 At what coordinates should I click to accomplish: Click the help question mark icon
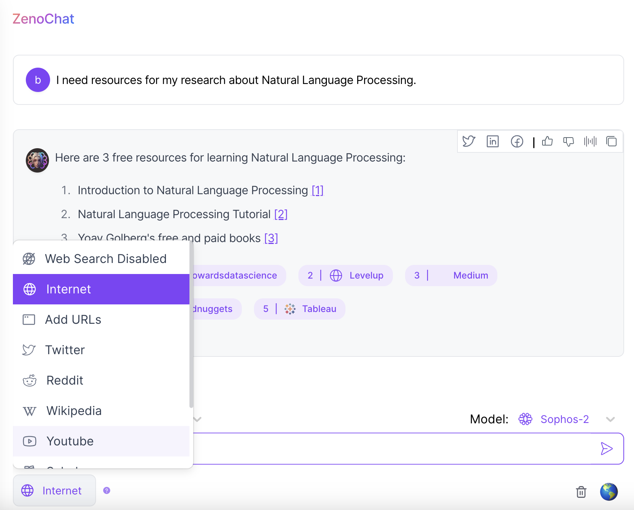click(x=107, y=491)
